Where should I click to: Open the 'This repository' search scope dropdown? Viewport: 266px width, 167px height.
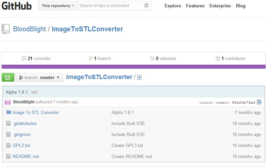coord(58,6)
